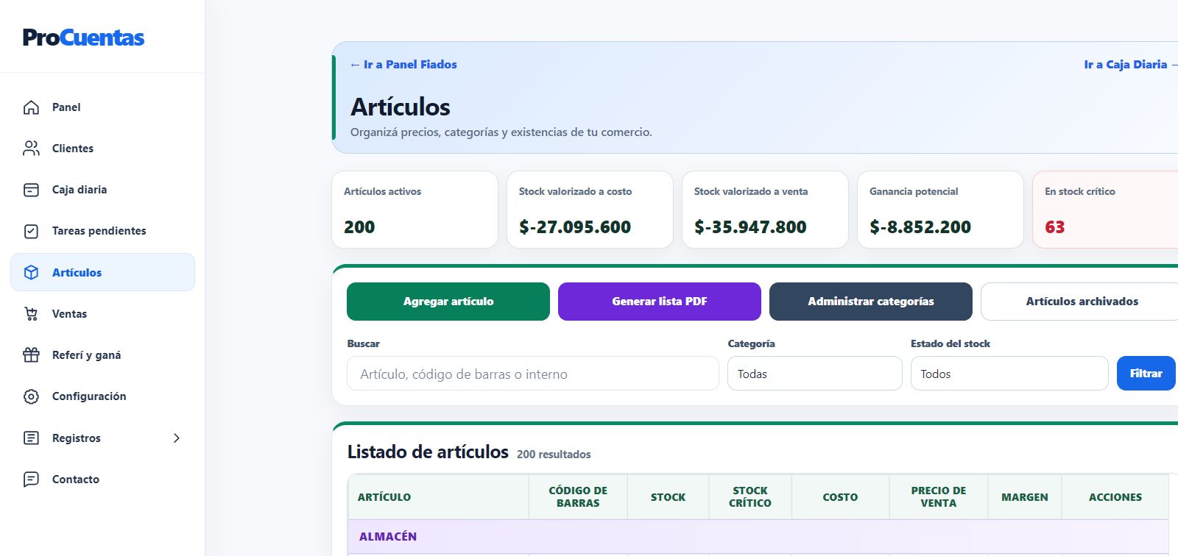Open Contacto menu item
This screenshot has width=1178, height=556.
coord(102,480)
